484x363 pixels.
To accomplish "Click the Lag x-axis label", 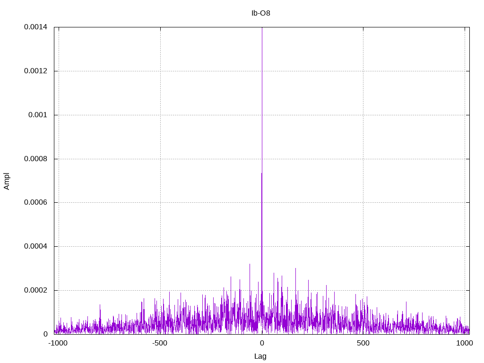I will click(260, 356).
